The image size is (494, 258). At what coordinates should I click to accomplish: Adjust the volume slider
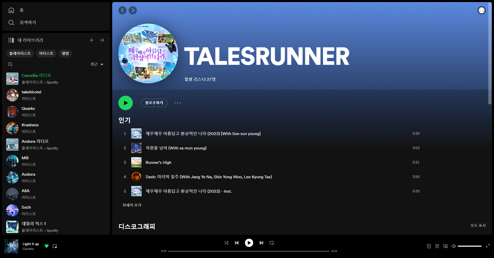(470, 246)
